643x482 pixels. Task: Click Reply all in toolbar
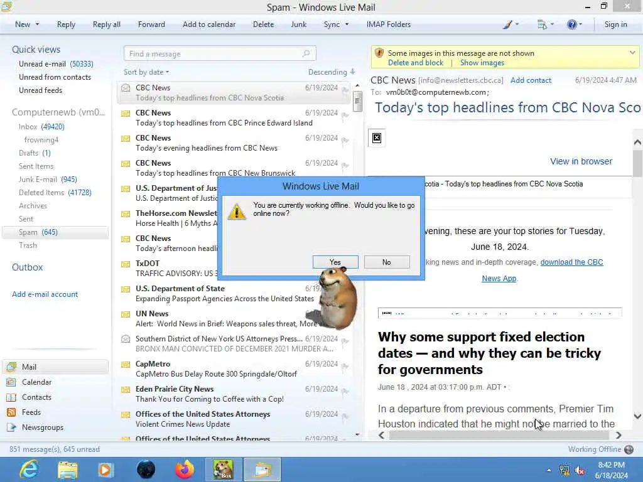click(107, 24)
